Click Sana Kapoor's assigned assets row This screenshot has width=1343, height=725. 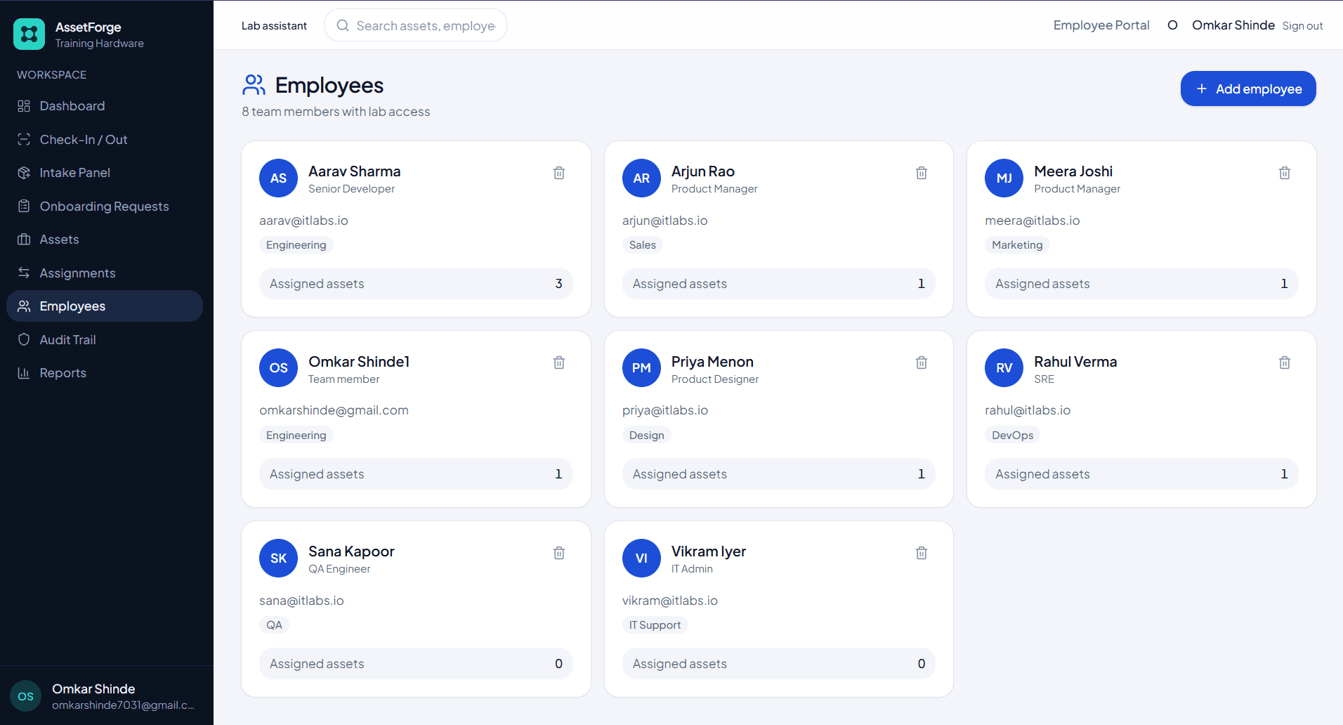pyautogui.click(x=416, y=664)
